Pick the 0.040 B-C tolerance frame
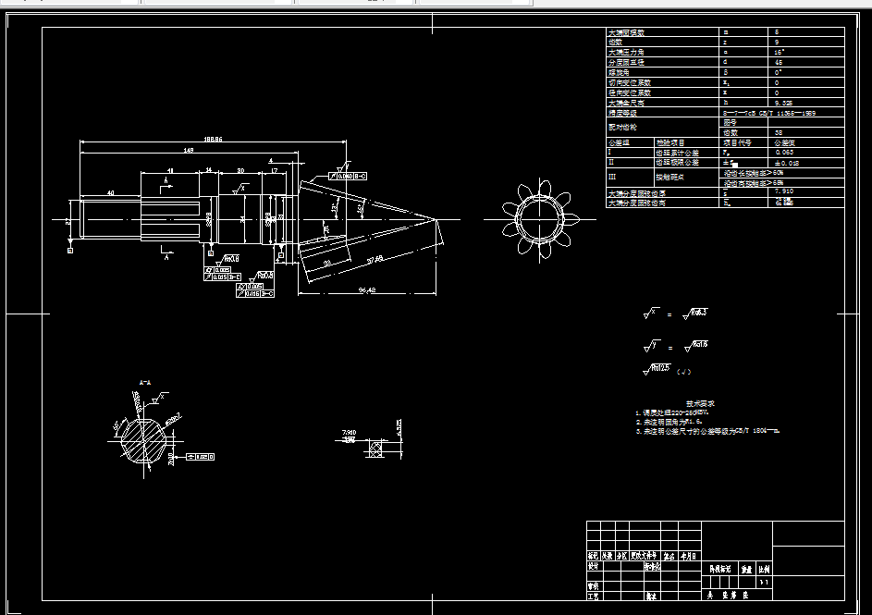The image size is (872, 615). coord(348,177)
